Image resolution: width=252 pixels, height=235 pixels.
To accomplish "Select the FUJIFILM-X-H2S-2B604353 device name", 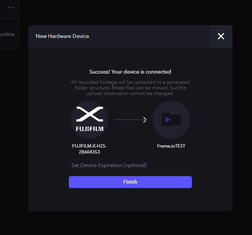I will tap(89, 149).
